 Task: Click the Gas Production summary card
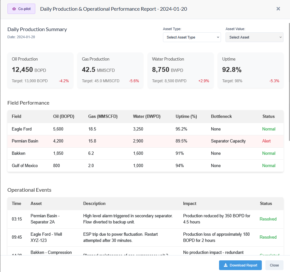click(110, 70)
